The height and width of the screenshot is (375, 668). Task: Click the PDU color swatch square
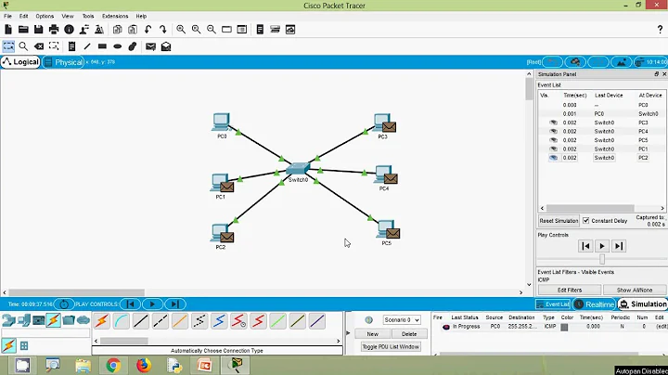(x=564, y=328)
